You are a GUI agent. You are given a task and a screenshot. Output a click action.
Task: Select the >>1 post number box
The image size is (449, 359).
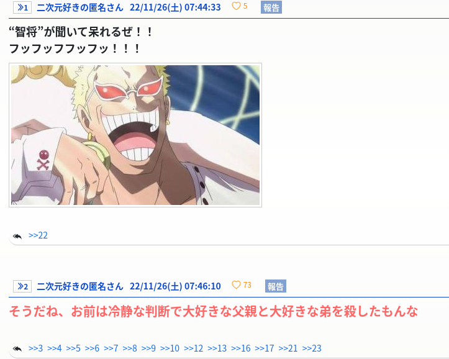22,7
